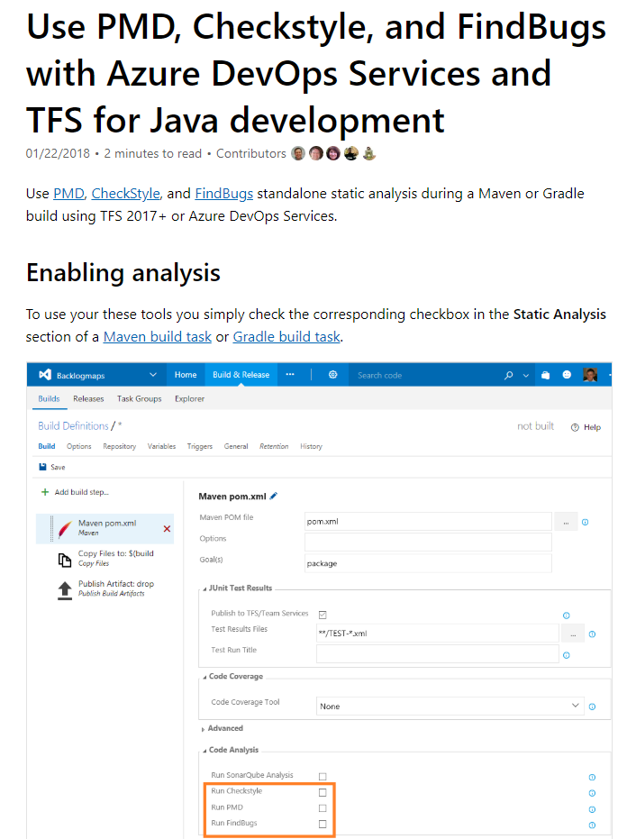
Task: Open the user profile avatar
Action: [x=590, y=375]
